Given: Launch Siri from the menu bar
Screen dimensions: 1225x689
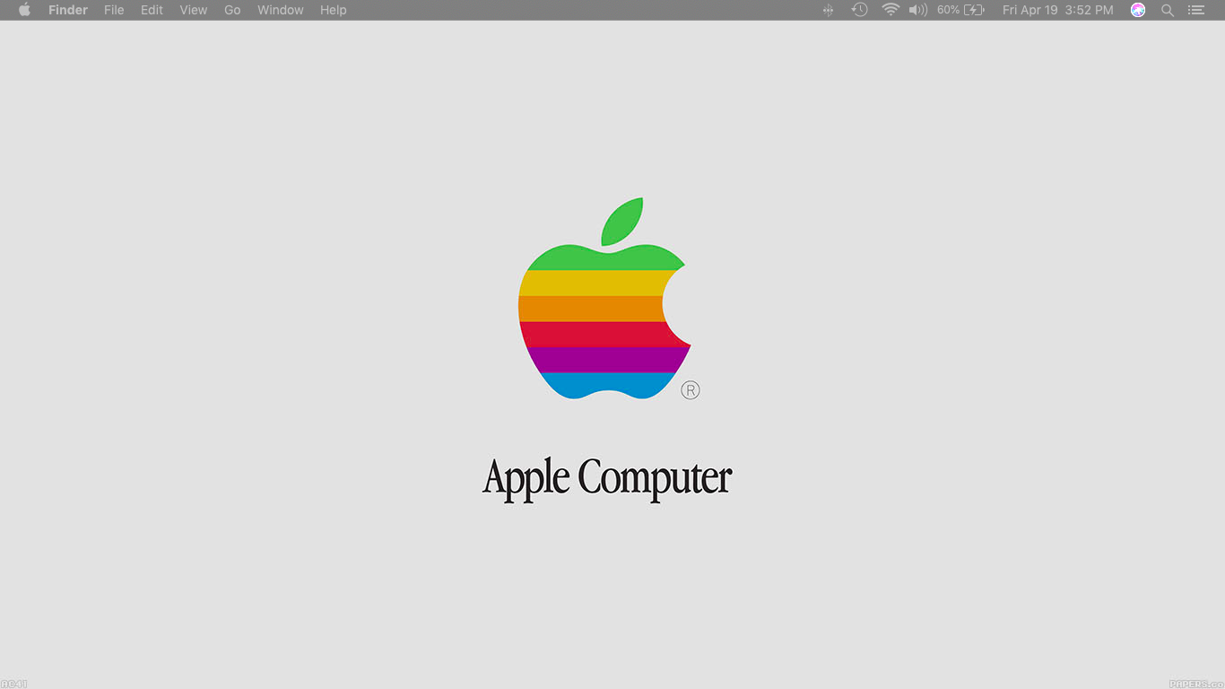Looking at the screenshot, I should point(1138,10).
